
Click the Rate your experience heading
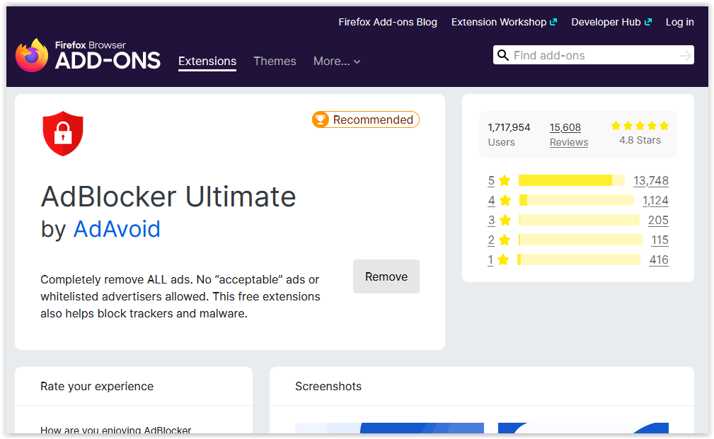97,386
